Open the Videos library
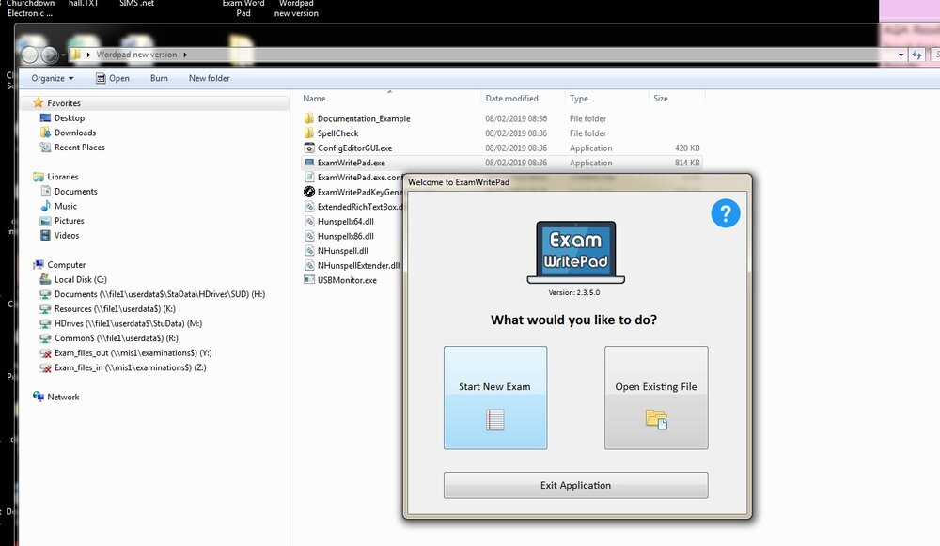940x546 pixels. [x=67, y=236]
